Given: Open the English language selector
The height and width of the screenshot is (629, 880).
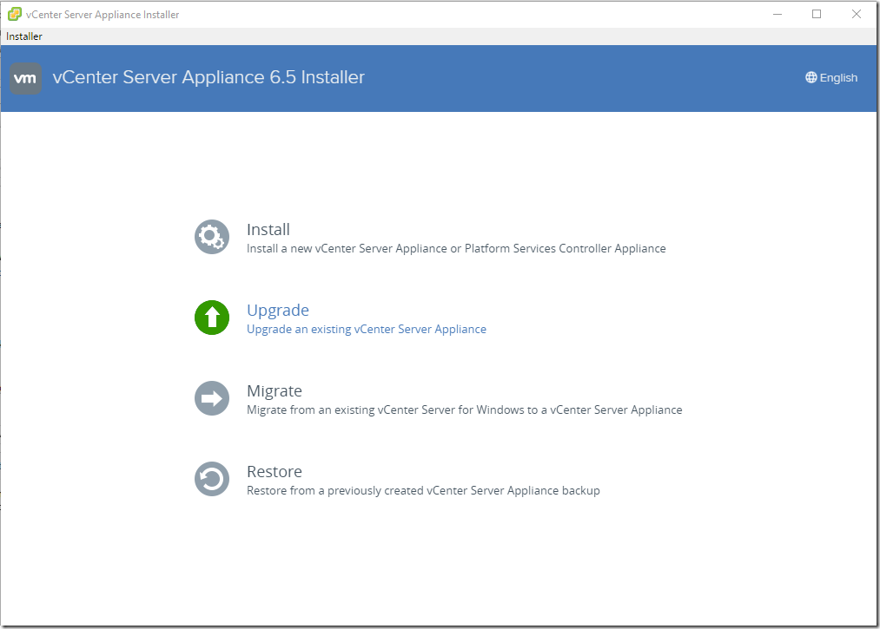Looking at the screenshot, I should click(831, 77).
